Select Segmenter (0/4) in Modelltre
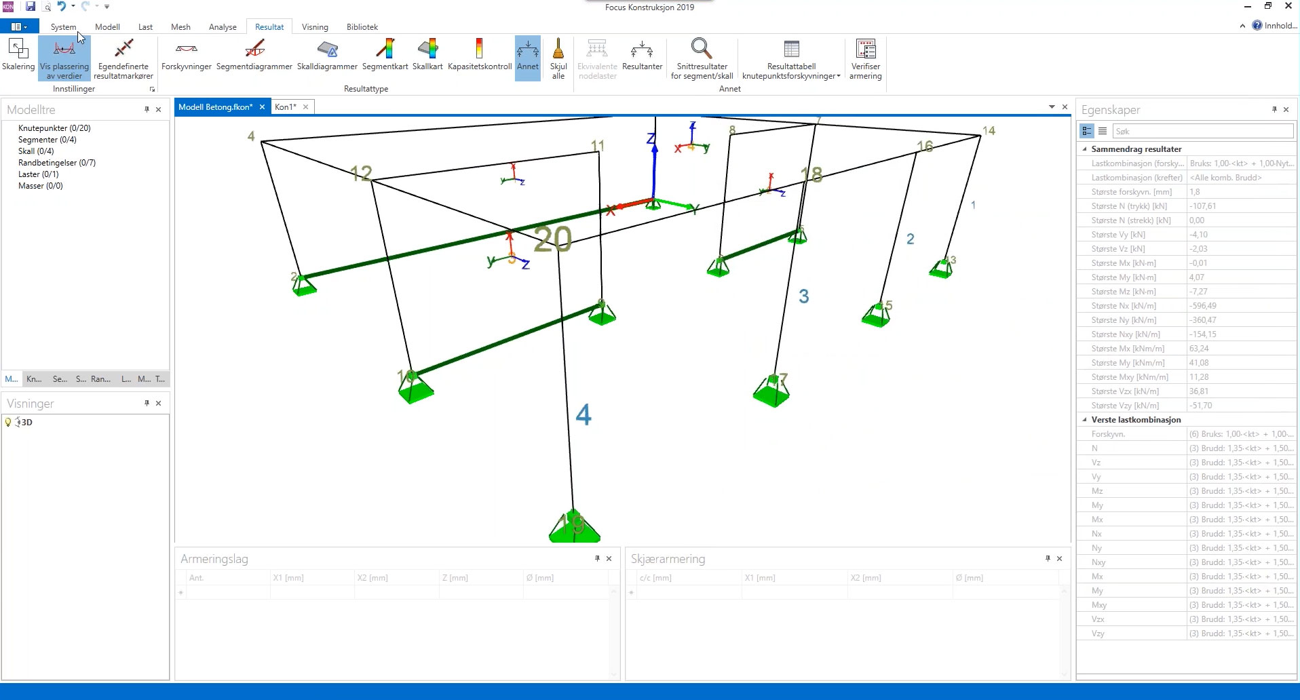The width and height of the screenshot is (1300, 700). pos(47,140)
